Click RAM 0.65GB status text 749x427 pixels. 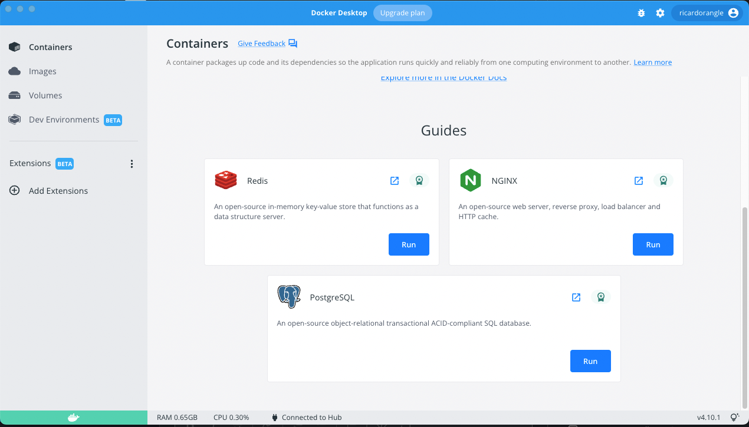coord(177,418)
